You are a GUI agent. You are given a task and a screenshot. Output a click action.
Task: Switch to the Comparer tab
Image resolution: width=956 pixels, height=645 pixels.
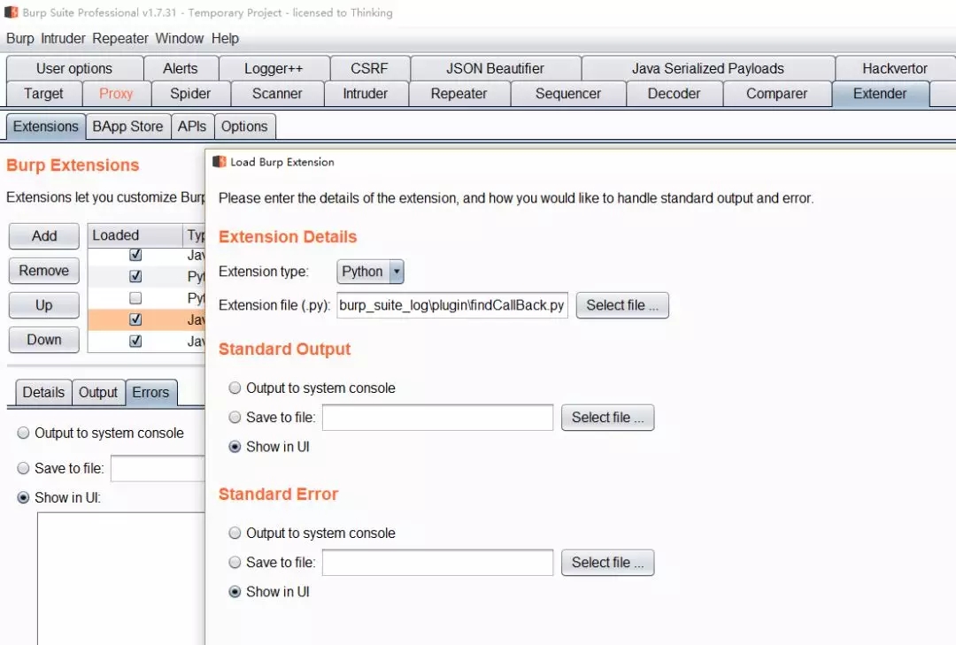pos(777,94)
